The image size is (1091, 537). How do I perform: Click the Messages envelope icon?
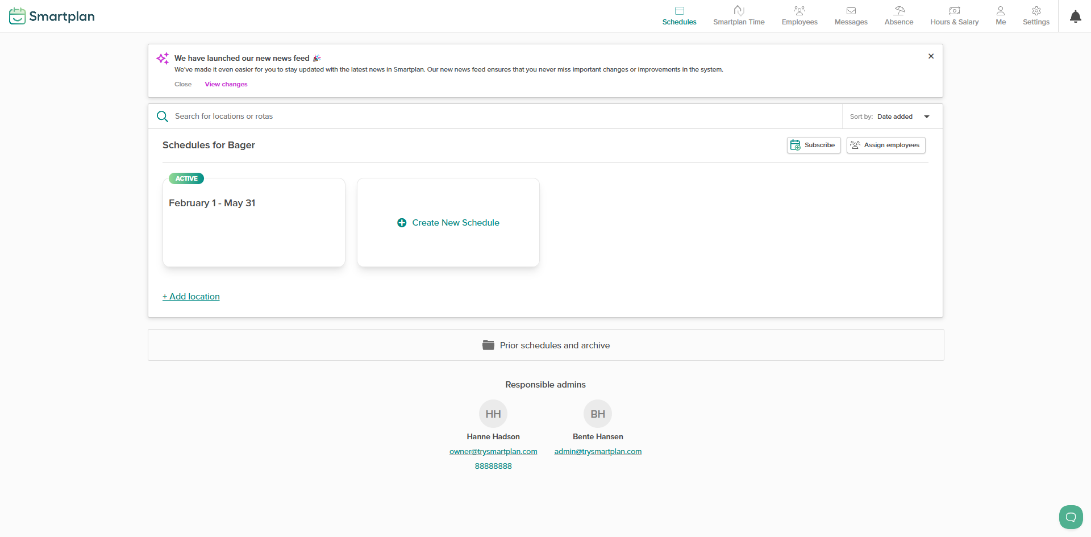click(851, 10)
